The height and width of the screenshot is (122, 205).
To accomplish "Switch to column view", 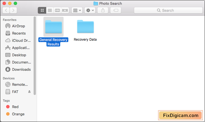I will [x=57, y=10].
